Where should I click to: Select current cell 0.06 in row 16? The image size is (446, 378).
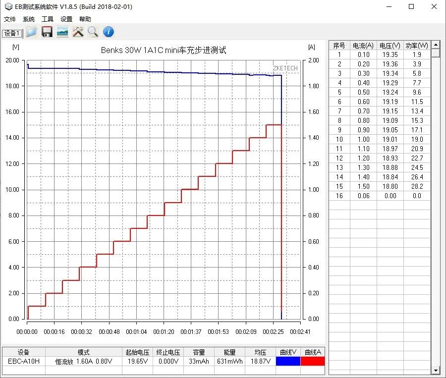pyautogui.click(x=363, y=196)
